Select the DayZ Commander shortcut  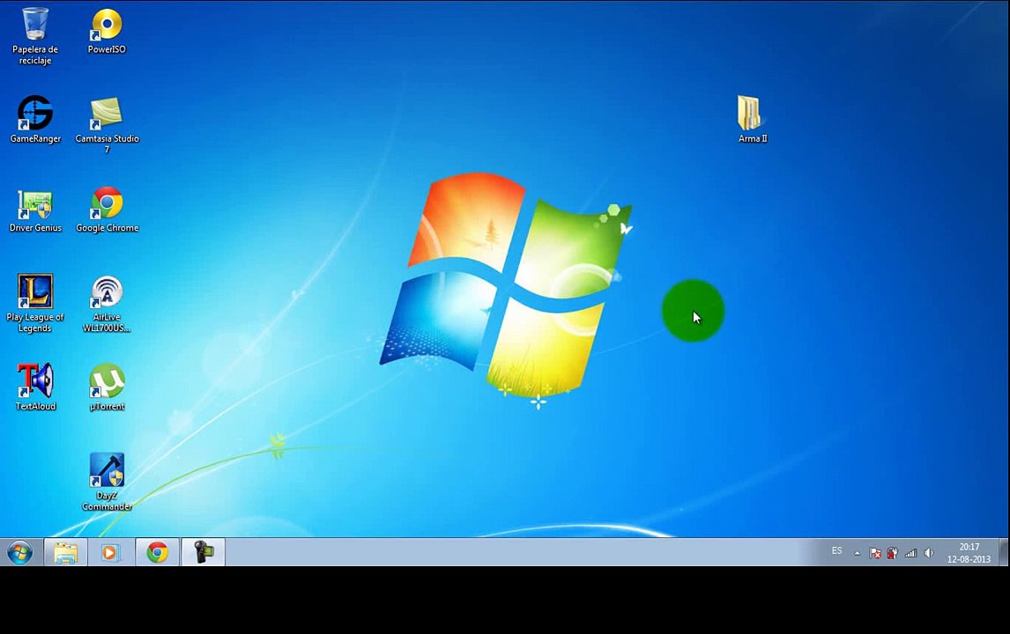107,482
